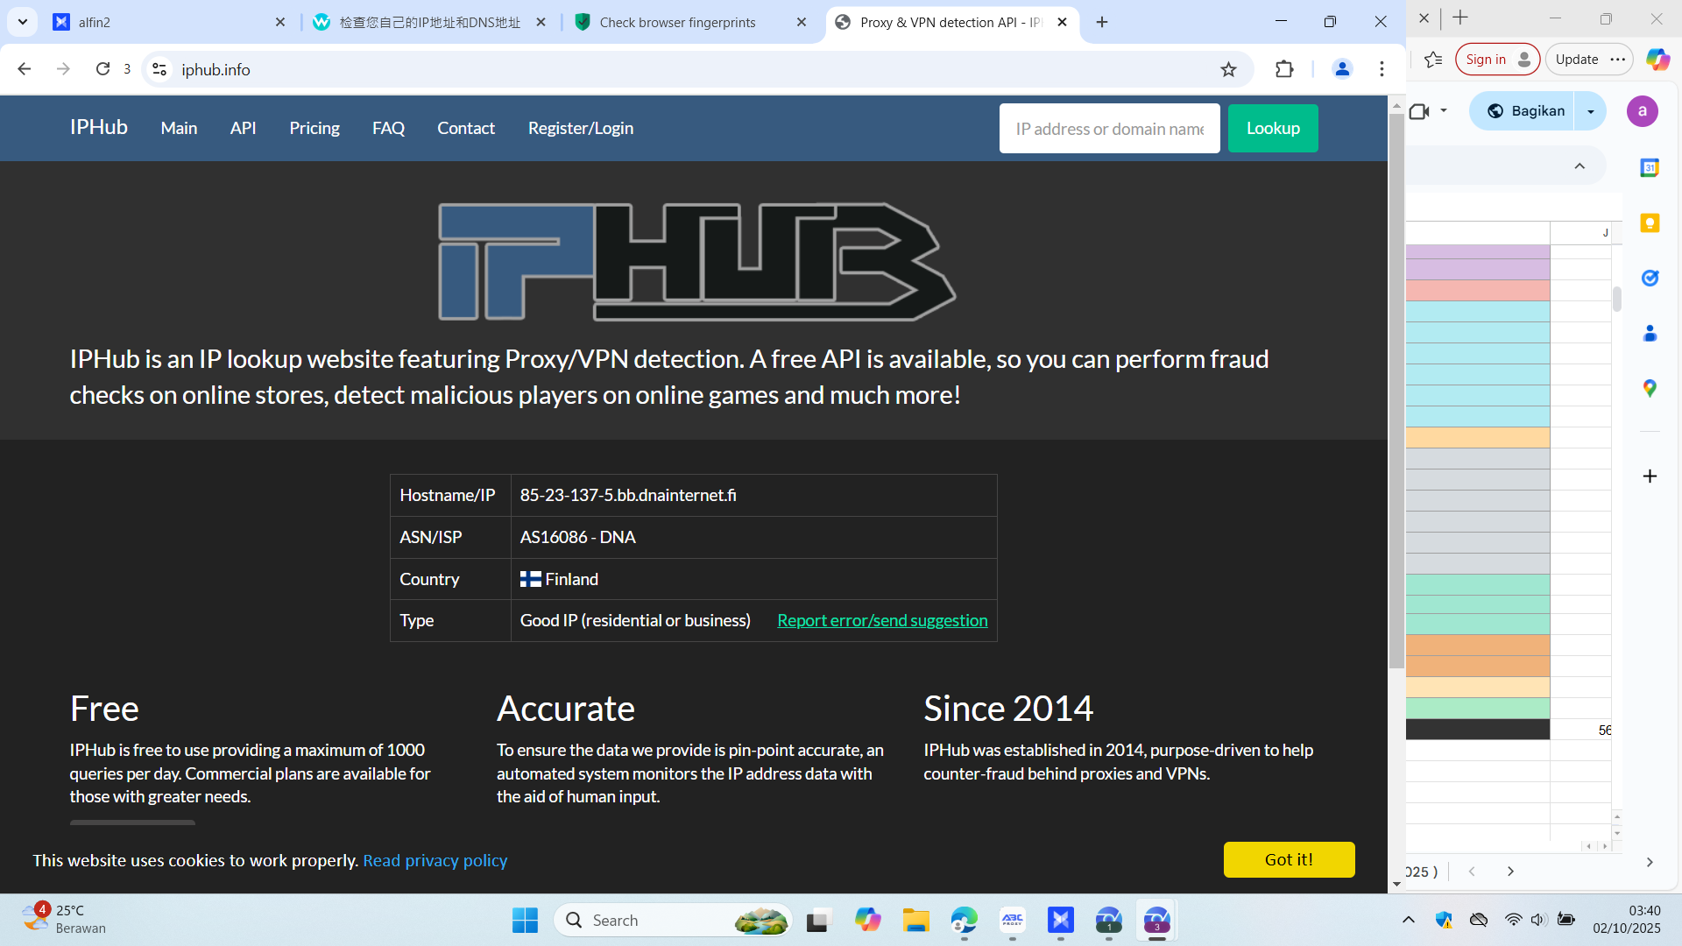Image resolution: width=1682 pixels, height=946 pixels.
Task: Open Google Contacts side panel icon
Action: coord(1650,333)
